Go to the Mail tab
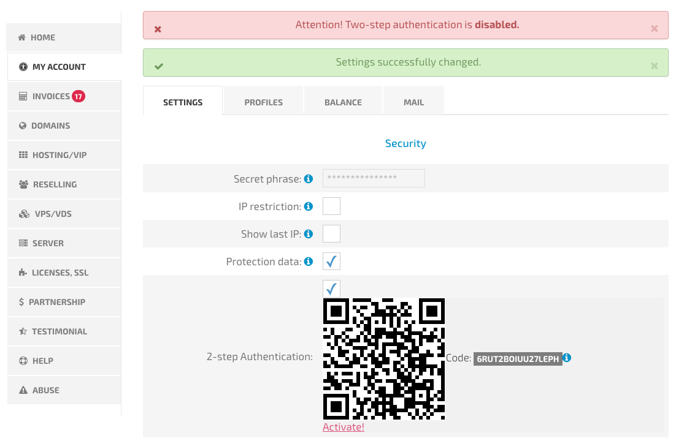 [x=413, y=102]
